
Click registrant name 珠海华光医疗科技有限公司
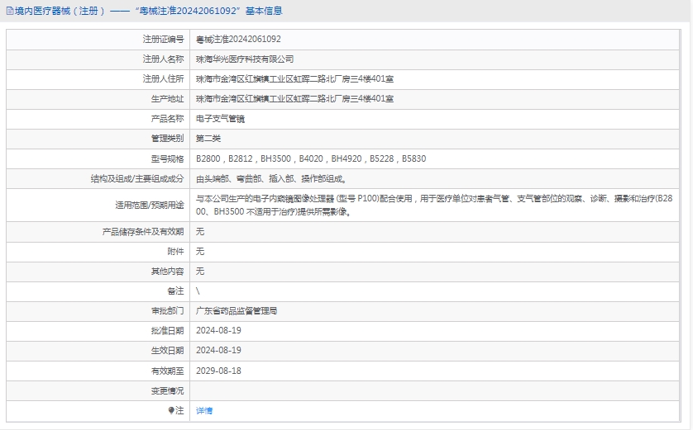tap(244, 59)
